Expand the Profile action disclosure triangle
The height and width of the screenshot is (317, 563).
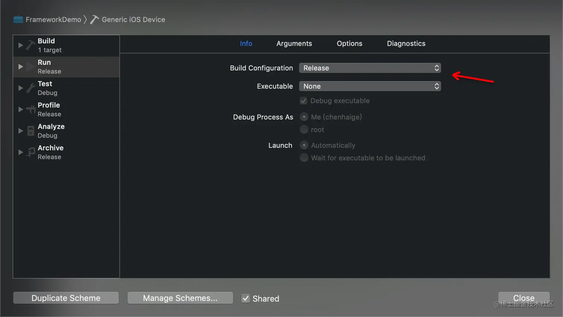point(20,110)
